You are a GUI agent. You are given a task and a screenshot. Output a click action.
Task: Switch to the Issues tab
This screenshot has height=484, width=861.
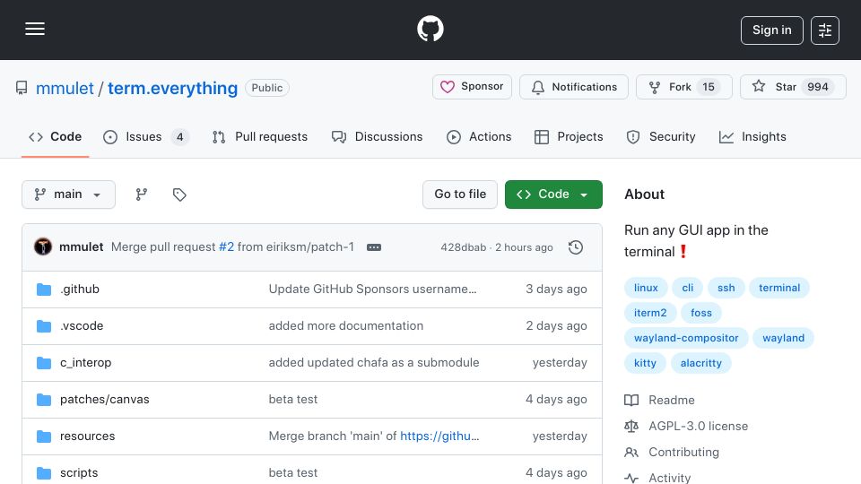pyautogui.click(x=146, y=136)
